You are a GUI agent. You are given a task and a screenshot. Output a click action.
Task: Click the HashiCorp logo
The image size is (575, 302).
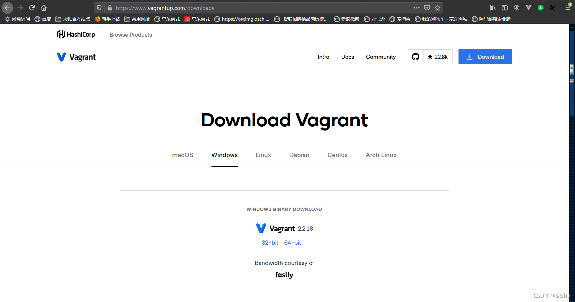click(76, 35)
